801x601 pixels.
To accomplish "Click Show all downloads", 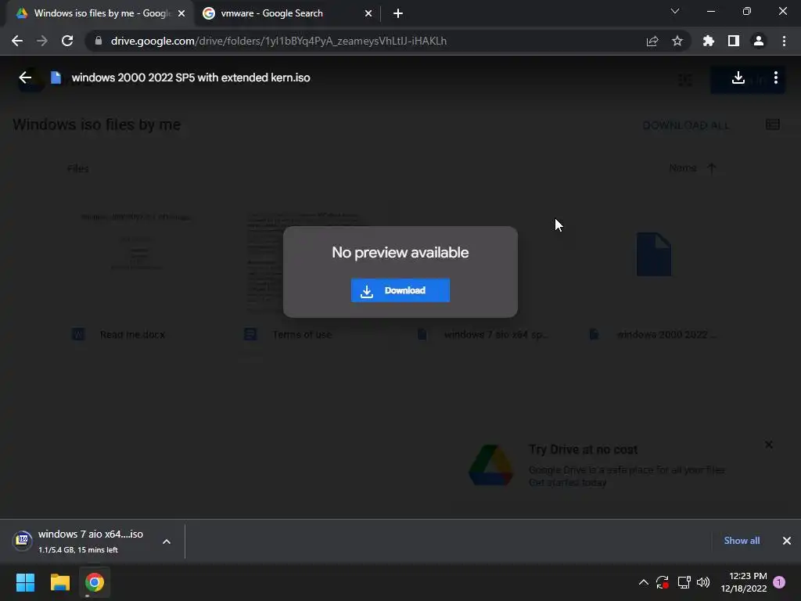I will tap(742, 541).
